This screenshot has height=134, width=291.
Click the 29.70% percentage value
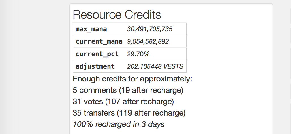[138, 54]
